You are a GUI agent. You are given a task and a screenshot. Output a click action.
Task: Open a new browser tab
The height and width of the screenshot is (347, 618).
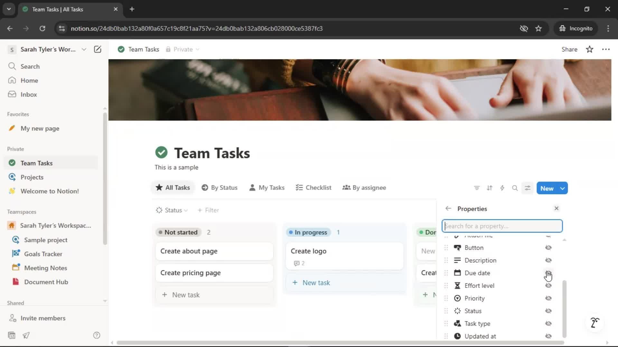132,9
